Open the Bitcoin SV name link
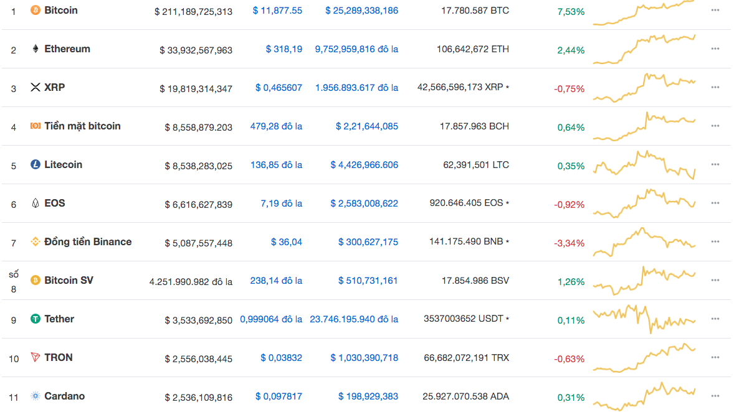Image resolution: width=734 pixels, height=412 pixels. point(69,281)
